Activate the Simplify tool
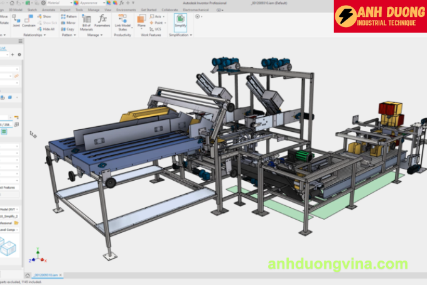The image size is (427, 285). (180, 22)
